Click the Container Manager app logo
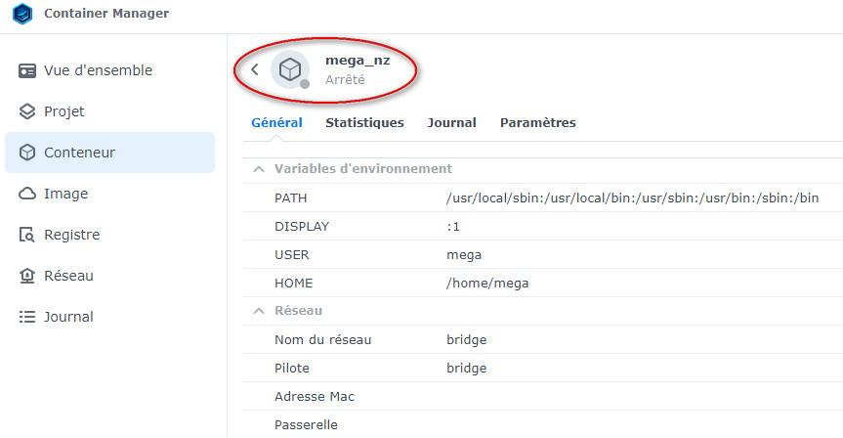Screen dimensions: 843x438 click(x=22, y=14)
